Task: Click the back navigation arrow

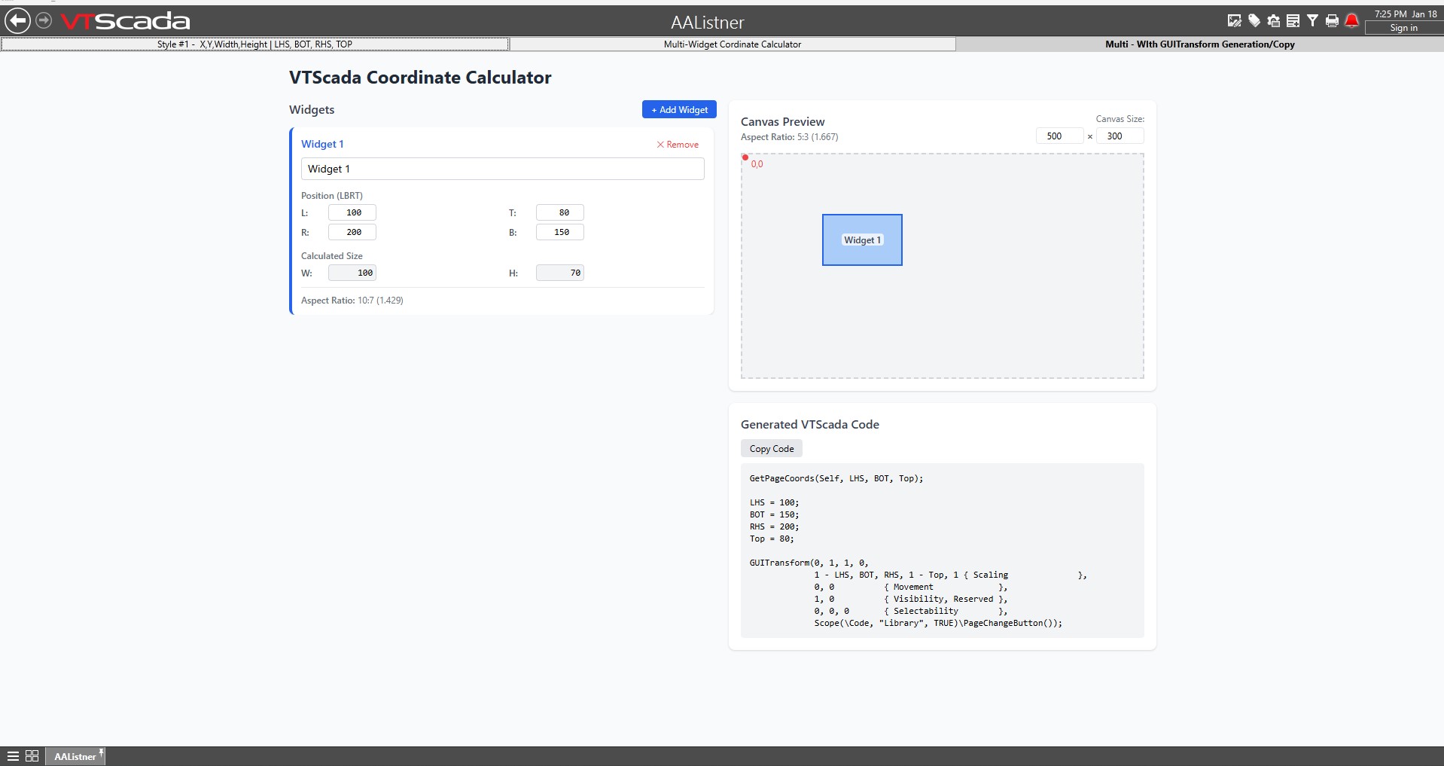Action: coord(17,21)
